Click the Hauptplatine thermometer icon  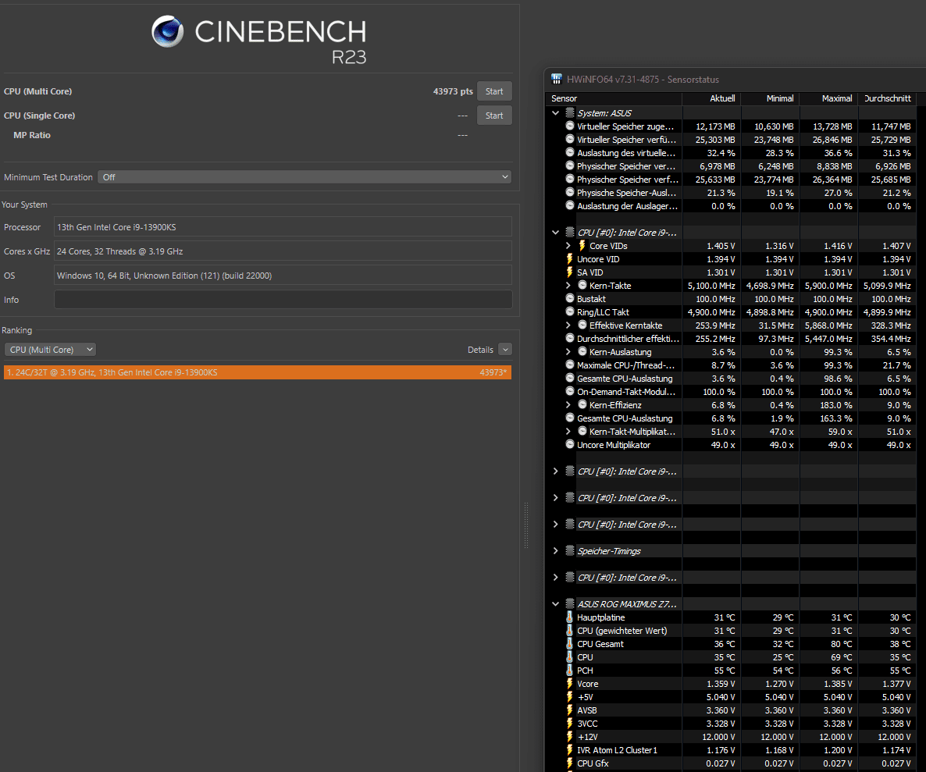tap(570, 617)
